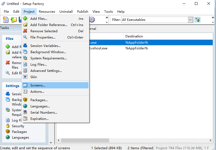Click the Expiration calendar menu icon
216x150 pixels.
[x=25, y=119]
